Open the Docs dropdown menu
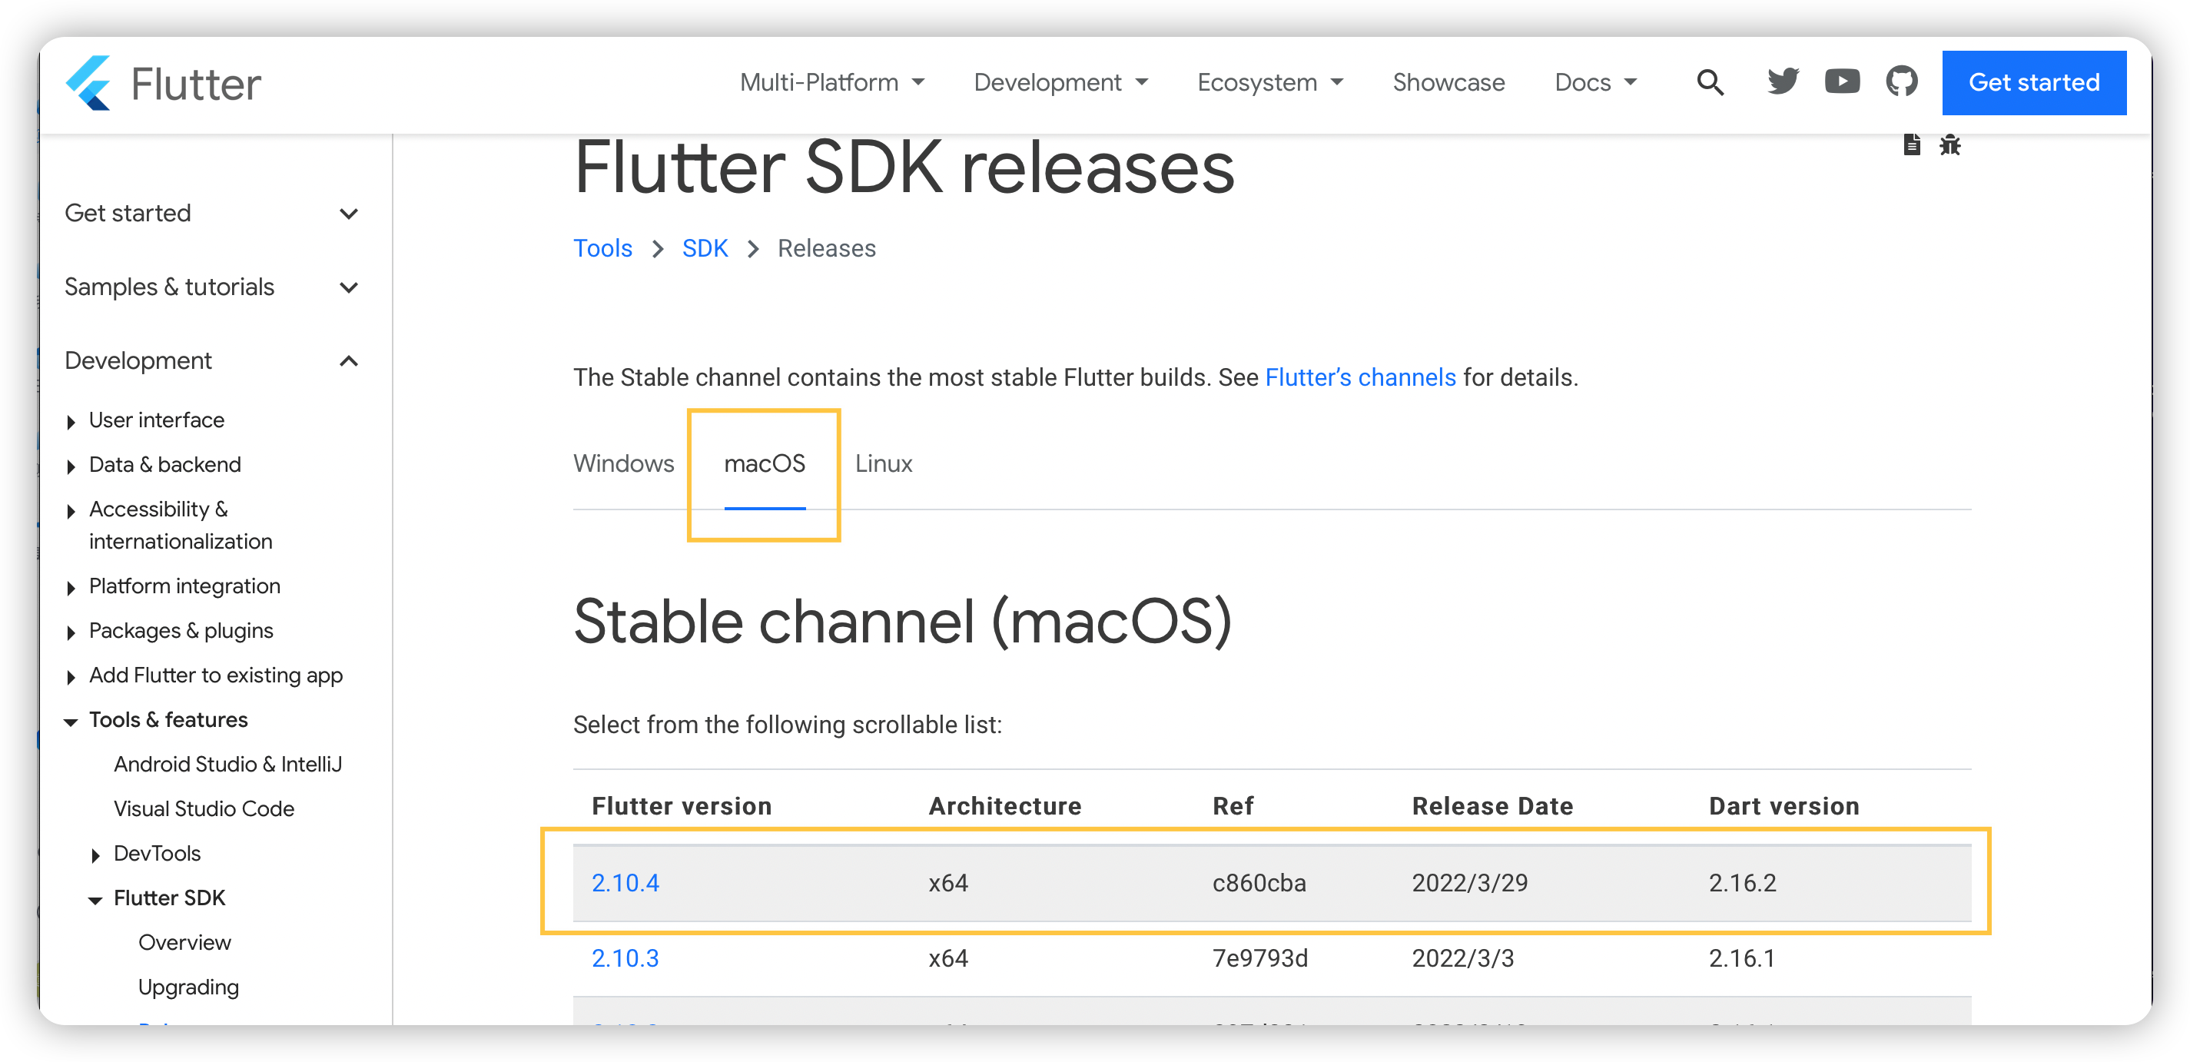Screen dimensions: 2190x1062 point(1595,82)
